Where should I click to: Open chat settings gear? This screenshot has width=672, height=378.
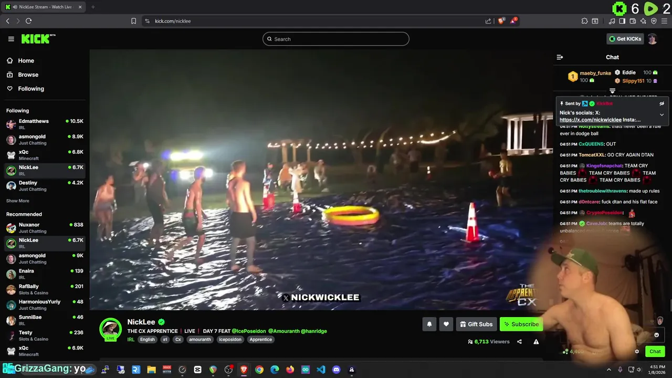point(637,352)
